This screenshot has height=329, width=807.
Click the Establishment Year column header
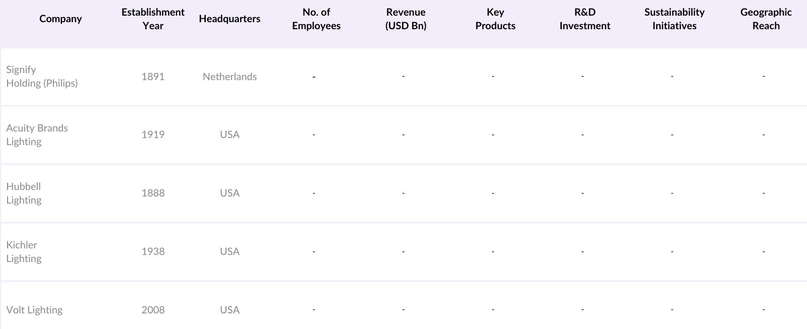click(153, 19)
